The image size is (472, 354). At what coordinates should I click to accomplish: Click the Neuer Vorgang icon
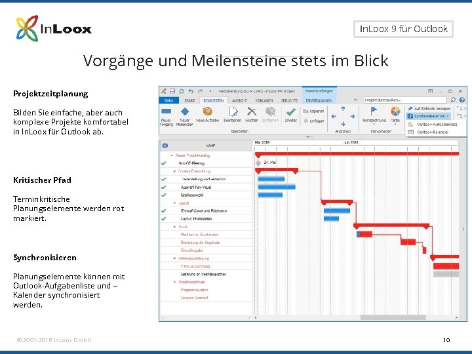pyautogui.click(x=166, y=111)
